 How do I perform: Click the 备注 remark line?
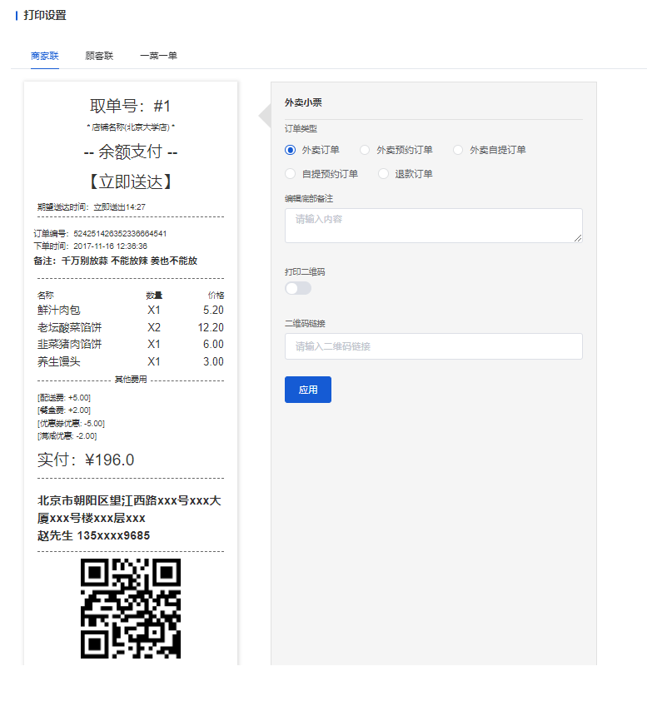(116, 261)
